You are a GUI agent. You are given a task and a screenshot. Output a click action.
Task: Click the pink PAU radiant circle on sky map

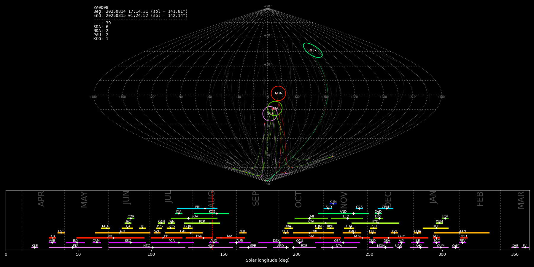270,114
